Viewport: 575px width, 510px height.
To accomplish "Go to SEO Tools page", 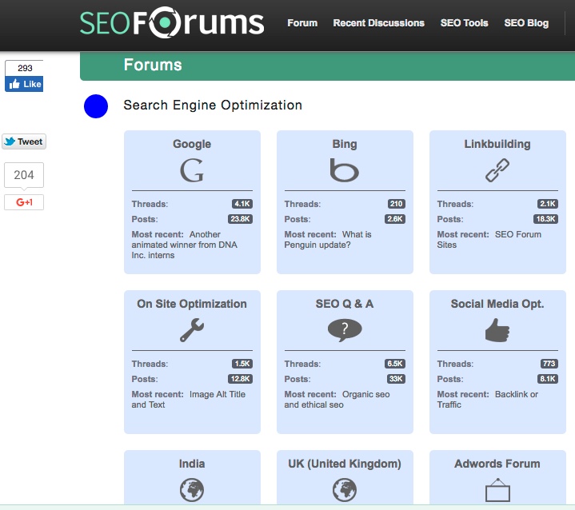I will 464,23.
